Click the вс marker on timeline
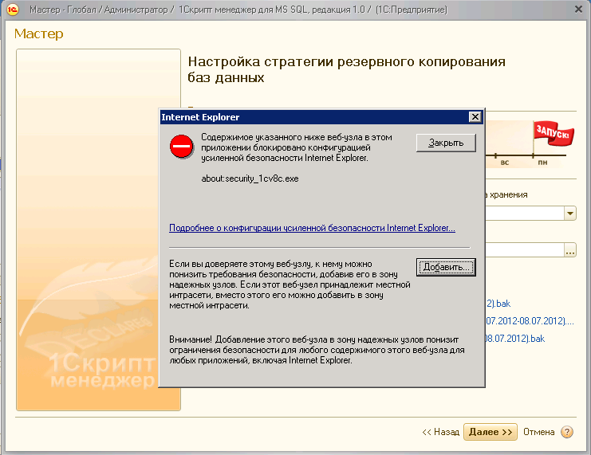 pos(505,163)
